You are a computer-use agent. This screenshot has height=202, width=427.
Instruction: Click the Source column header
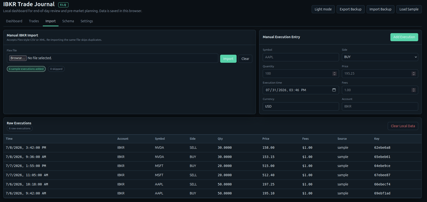click(x=342, y=139)
